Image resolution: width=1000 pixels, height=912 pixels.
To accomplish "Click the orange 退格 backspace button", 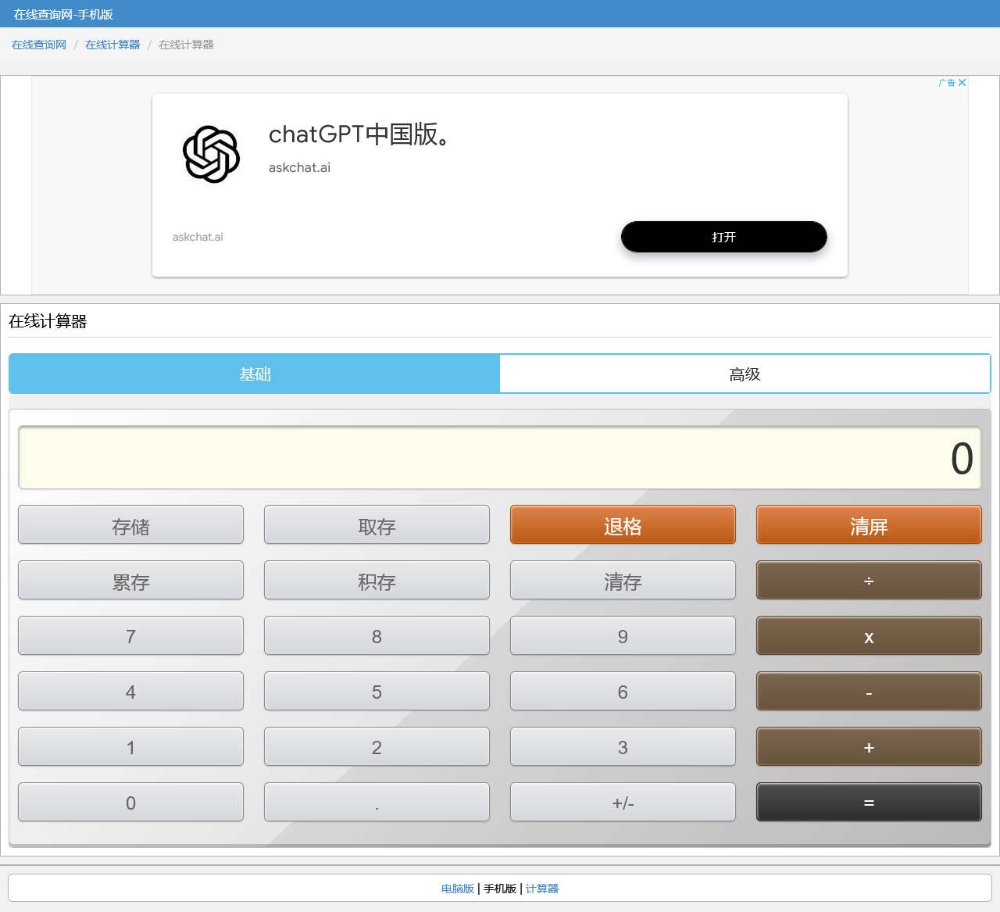I will click(x=623, y=524).
